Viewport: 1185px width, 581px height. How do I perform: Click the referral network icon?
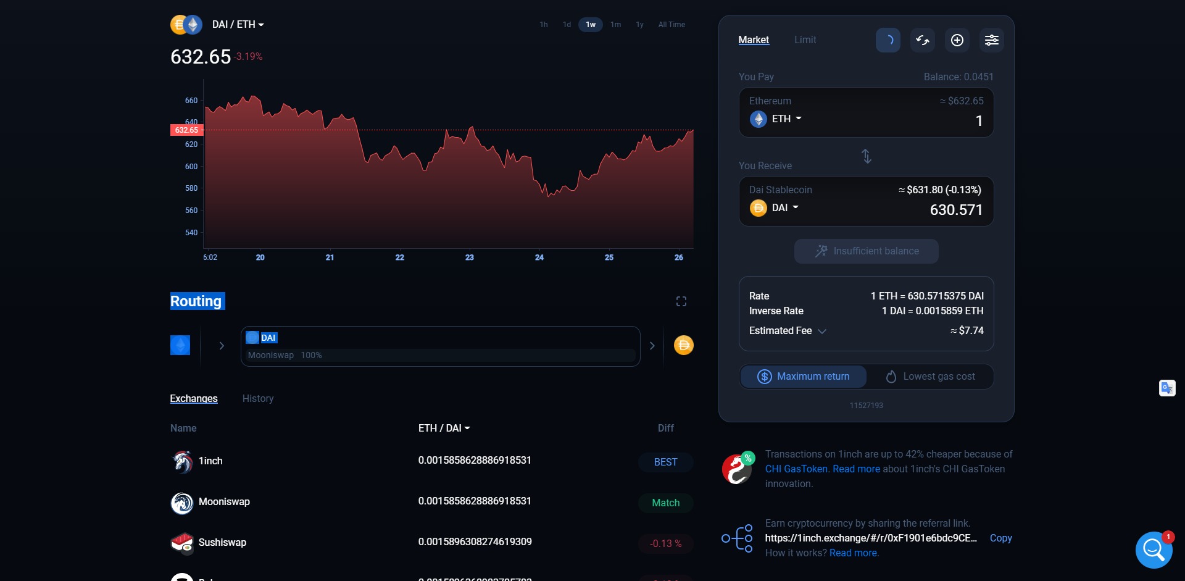coord(738,538)
